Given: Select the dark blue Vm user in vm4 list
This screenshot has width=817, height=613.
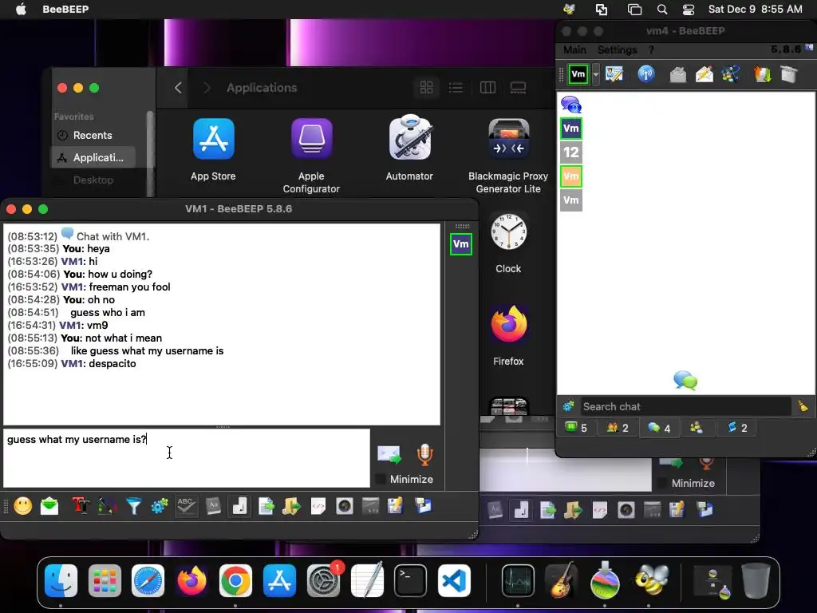Looking at the screenshot, I should click(x=571, y=129).
